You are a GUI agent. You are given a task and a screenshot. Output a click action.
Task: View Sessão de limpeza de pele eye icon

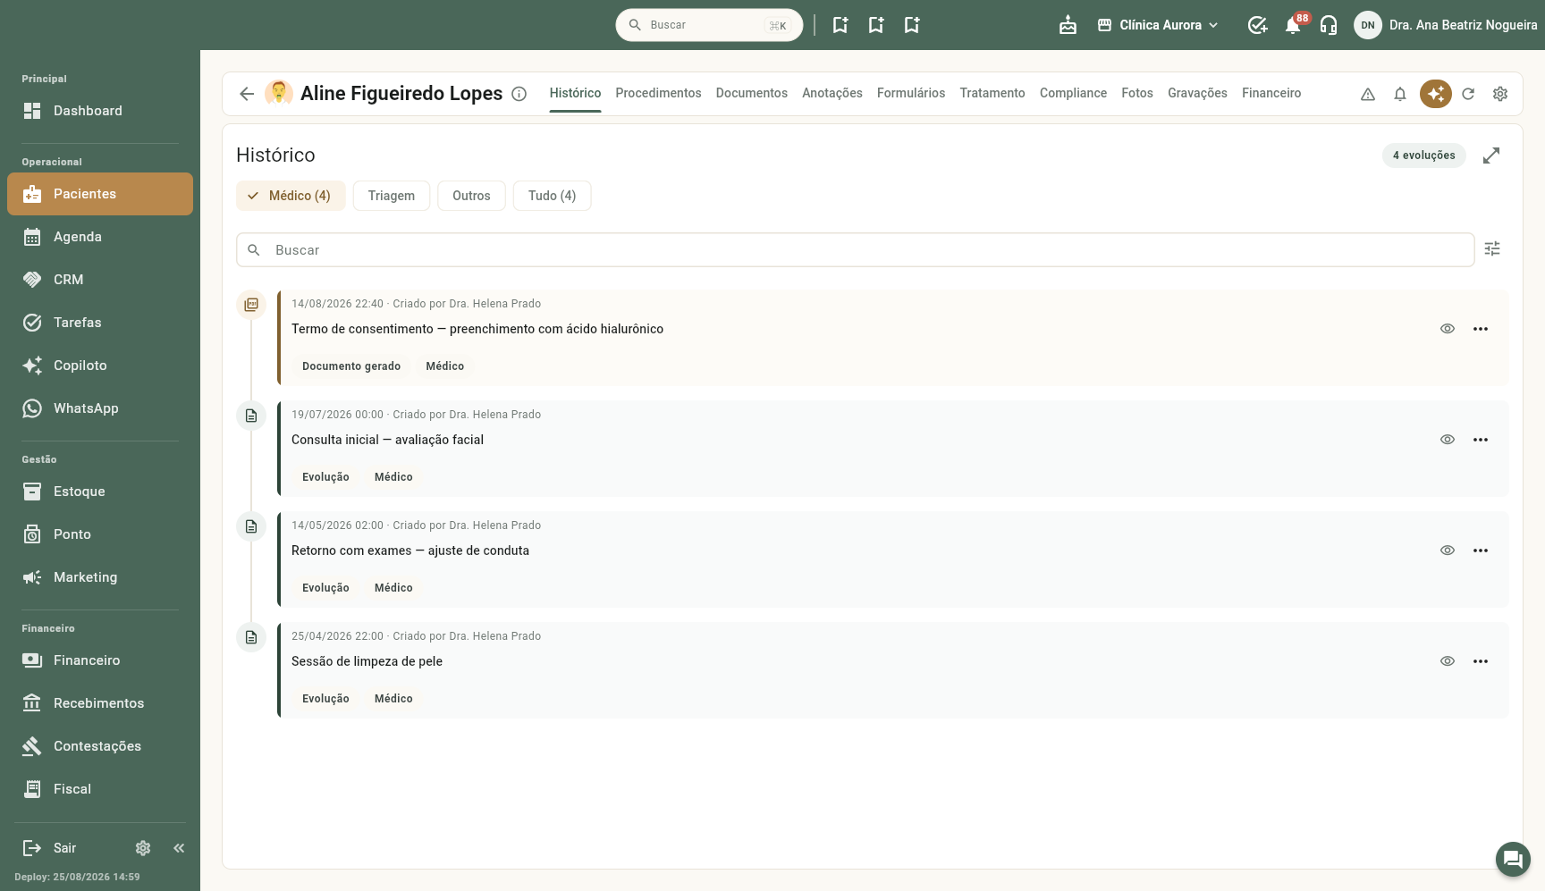[x=1448, y=661]
